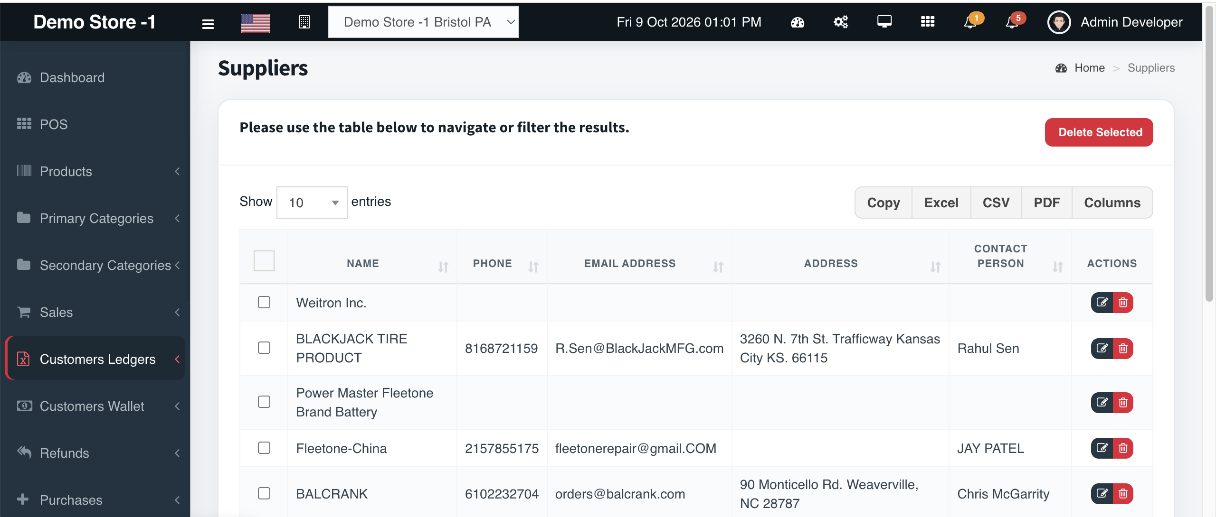This screenshot has width=1216, height=517.
Task: Click the monitor display icon in header
Action: (x=884, y=22)
